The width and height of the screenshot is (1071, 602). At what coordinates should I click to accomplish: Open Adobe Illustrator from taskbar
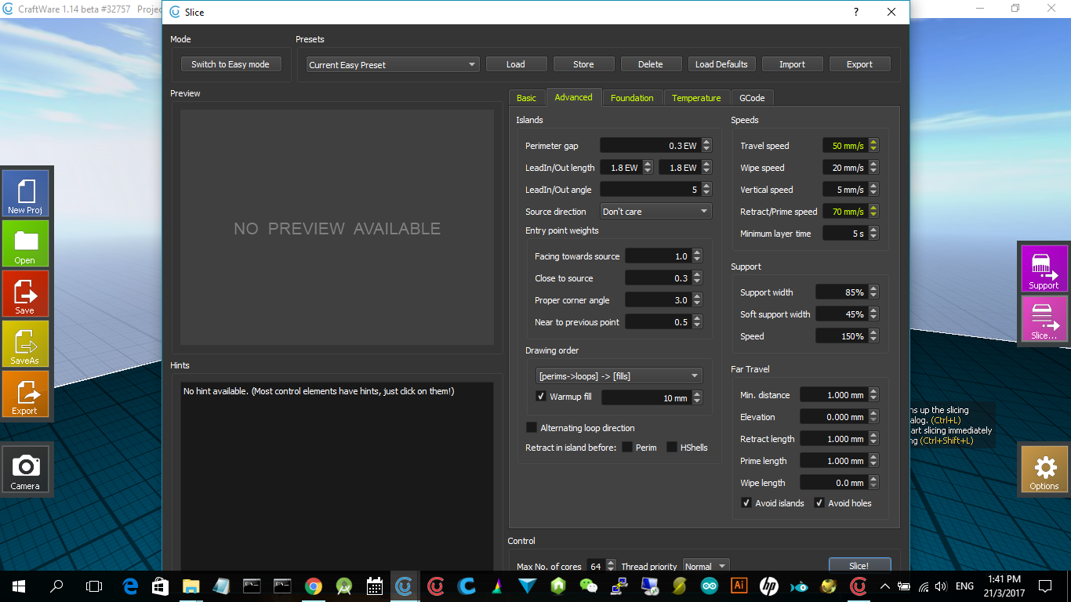tap(739, 586)
